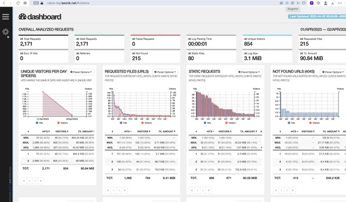Go to last page of Requested Files table
This screenshot has height=202, width=346.
click(125, 190)
